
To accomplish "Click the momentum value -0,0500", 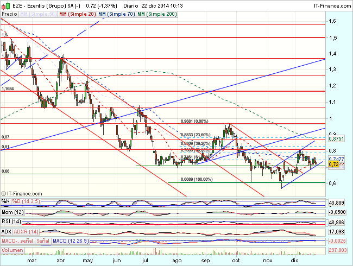I will [337, 212].
